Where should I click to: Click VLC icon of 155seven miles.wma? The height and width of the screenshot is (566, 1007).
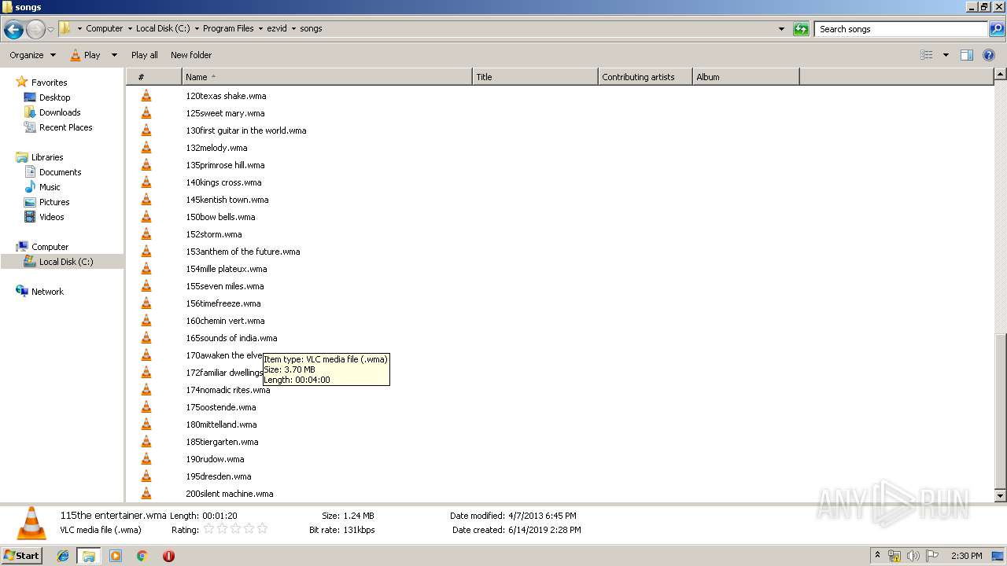[x=146, y=286]
